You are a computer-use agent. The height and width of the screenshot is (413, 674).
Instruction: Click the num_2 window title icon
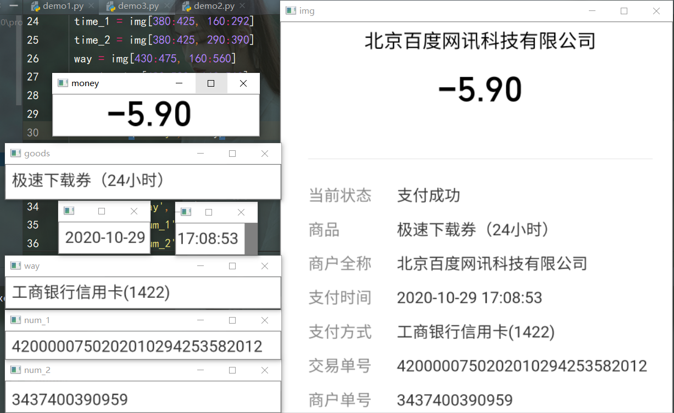(x=15, y=370)
